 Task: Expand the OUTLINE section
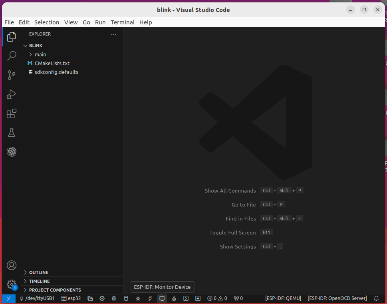(x=72, y=272)
